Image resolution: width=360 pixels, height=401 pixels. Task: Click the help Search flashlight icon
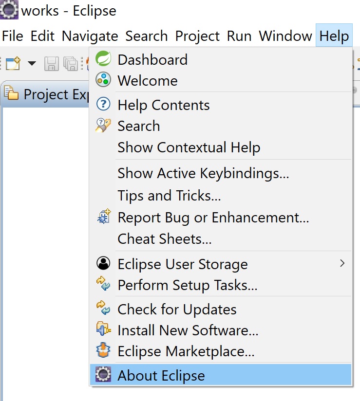click(x=103, y=125)
